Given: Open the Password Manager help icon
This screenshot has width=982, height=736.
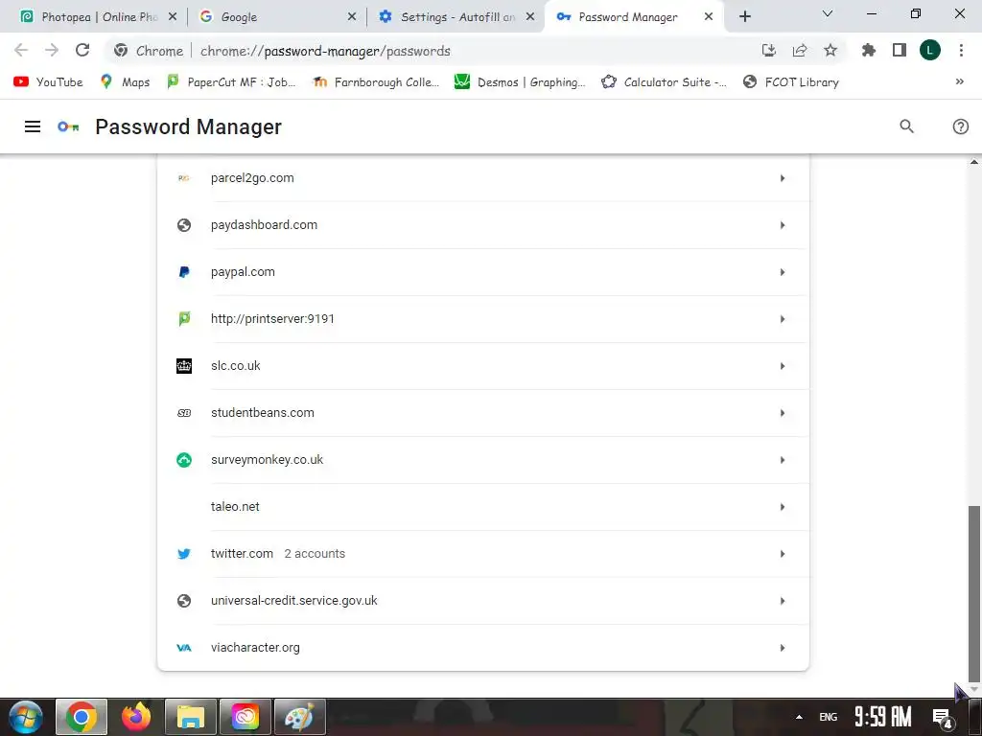Looking at the screenshot, I should click(960, 126).
